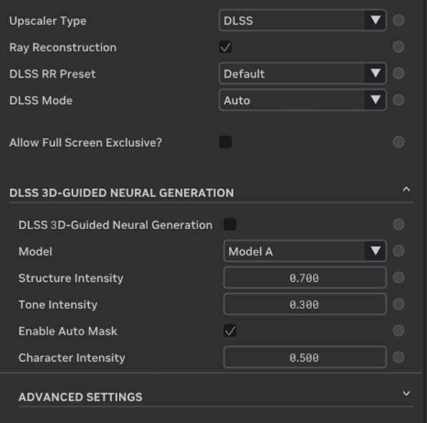Click the ADVANCED SETTINGS heading text
Screen dimensions: 427x423
click(80, 397)
